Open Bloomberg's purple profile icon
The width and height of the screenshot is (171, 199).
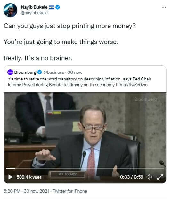point(10,72)
